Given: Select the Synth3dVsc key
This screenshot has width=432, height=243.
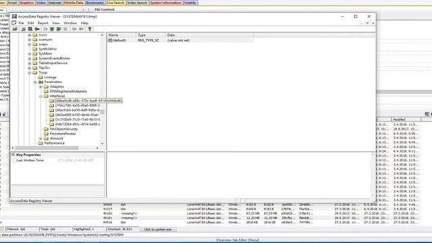Looking at the screenshot, I should 48,49.
